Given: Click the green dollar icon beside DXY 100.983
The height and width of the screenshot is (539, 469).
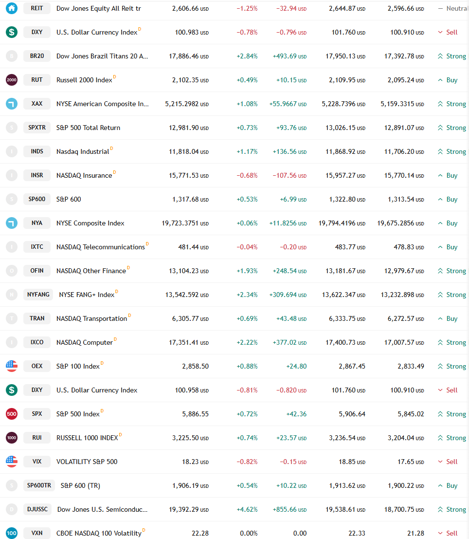Looking at the screenshot, I should (12, 32).
